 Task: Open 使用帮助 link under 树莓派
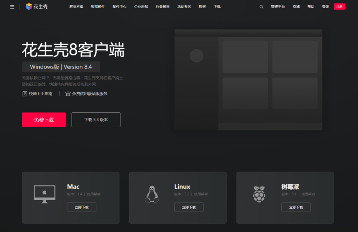tap(308, 194)
